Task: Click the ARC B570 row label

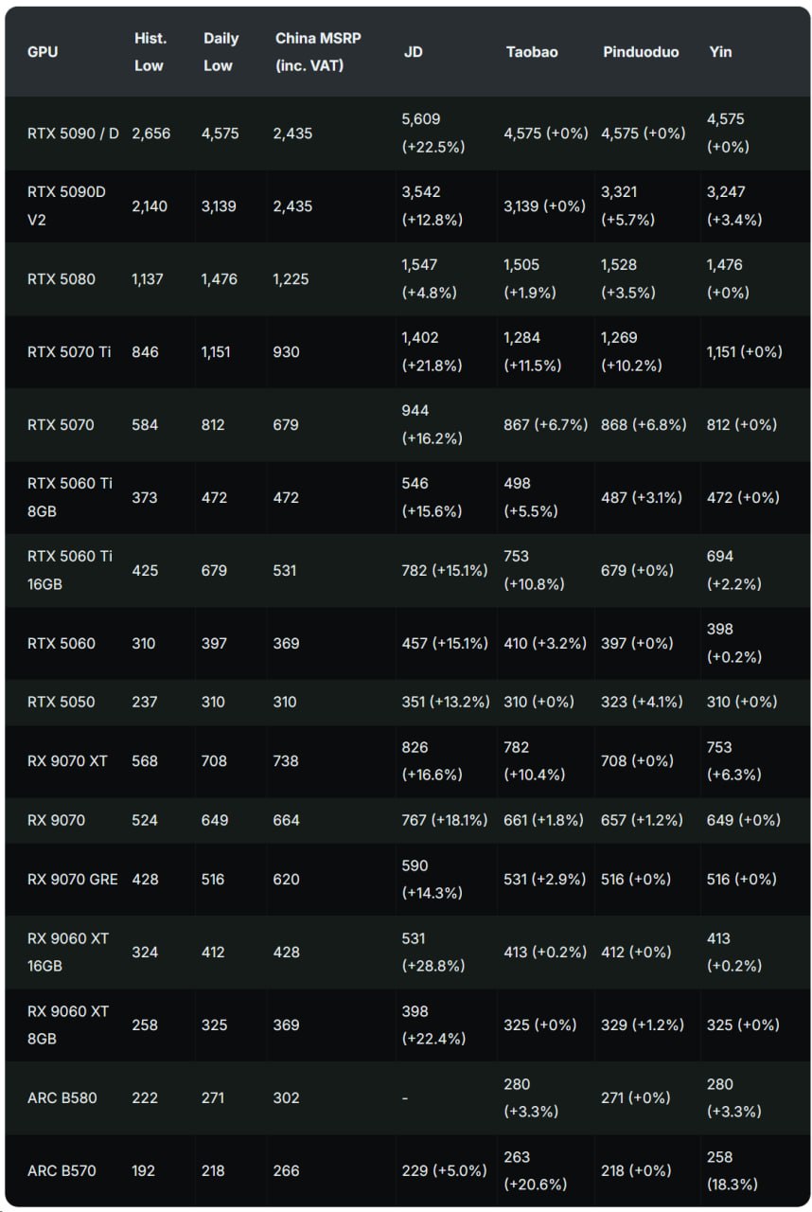Action: click(x=62, y=1171)
